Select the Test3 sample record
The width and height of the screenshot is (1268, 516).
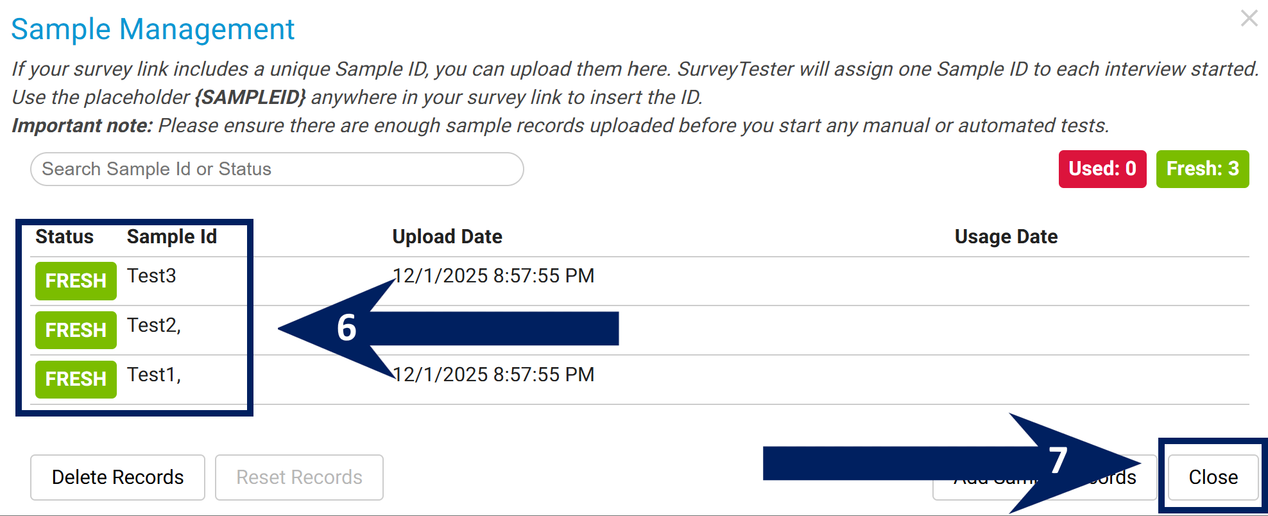pos(151,276)
